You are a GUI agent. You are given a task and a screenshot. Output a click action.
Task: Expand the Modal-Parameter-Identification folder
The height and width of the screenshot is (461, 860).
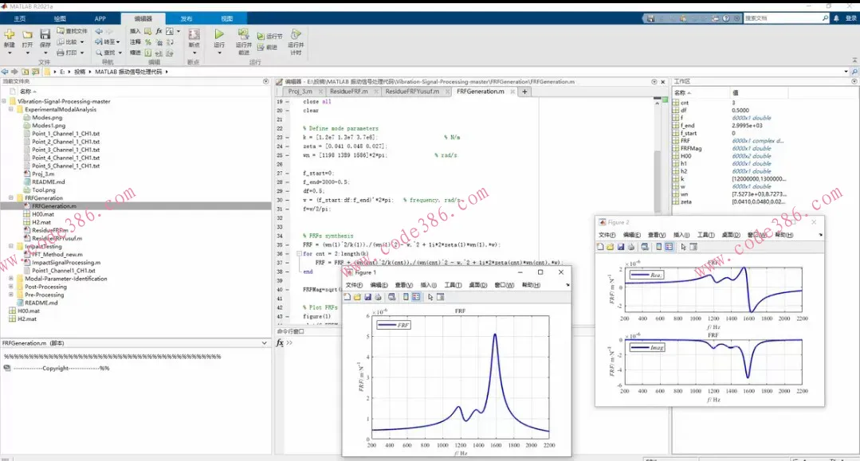pos(11,279)
